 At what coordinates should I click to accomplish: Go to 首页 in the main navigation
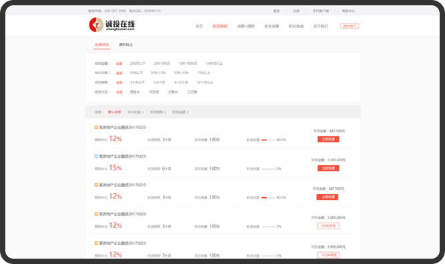(199, 26)
